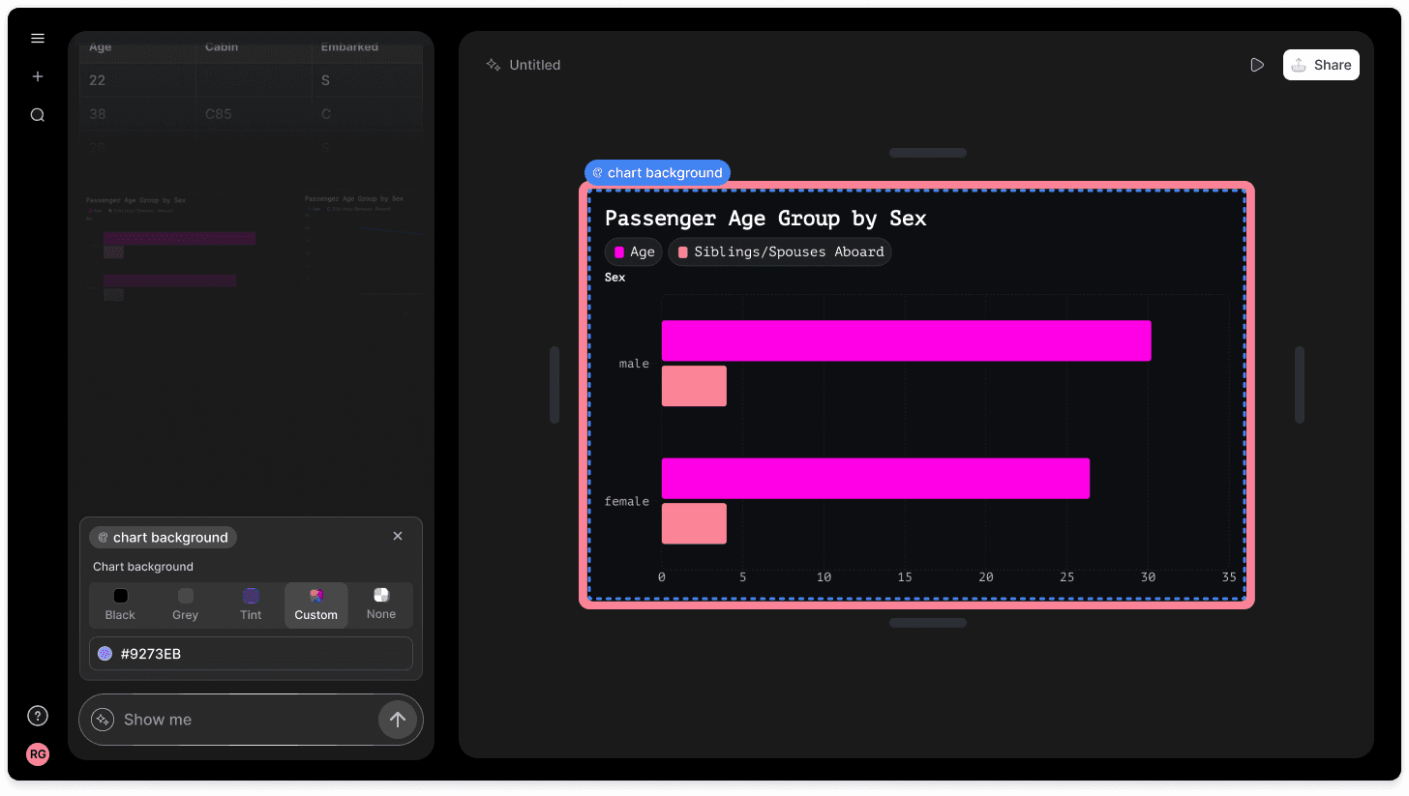
Task: Close the chart background panel
Action: pyautogui.click(x=398, y=536)
